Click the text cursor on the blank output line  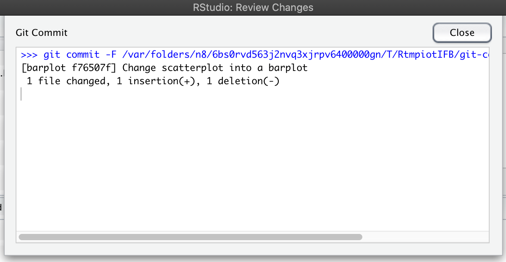[x=21, y=94]
